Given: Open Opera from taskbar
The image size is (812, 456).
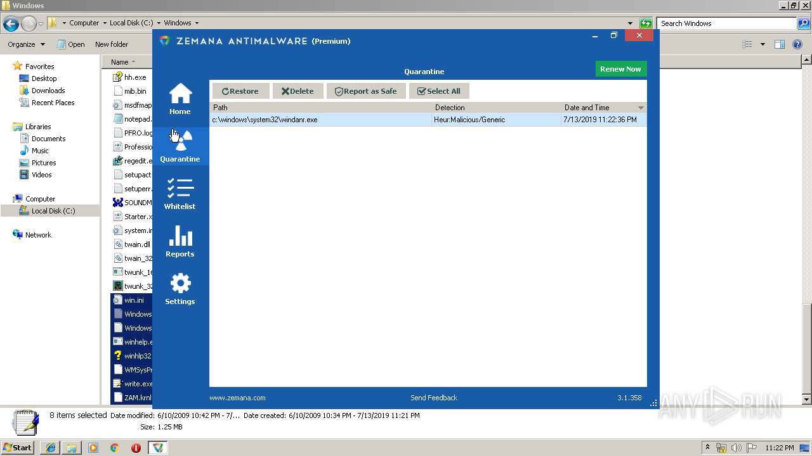Looking at the screenshot, I should [x=136, y=448].
